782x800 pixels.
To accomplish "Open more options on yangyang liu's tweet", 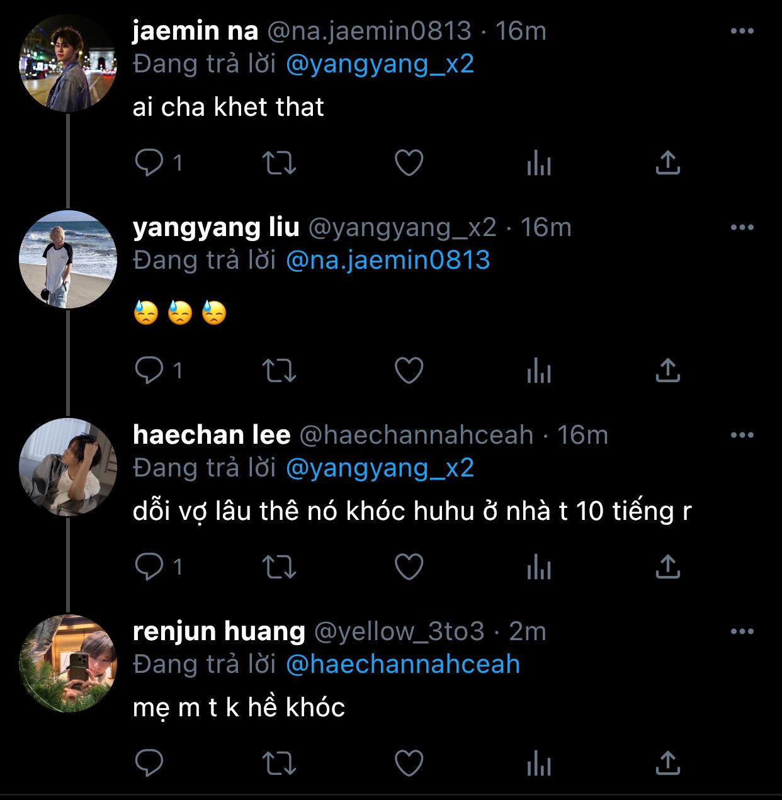I will coord(742,227).
